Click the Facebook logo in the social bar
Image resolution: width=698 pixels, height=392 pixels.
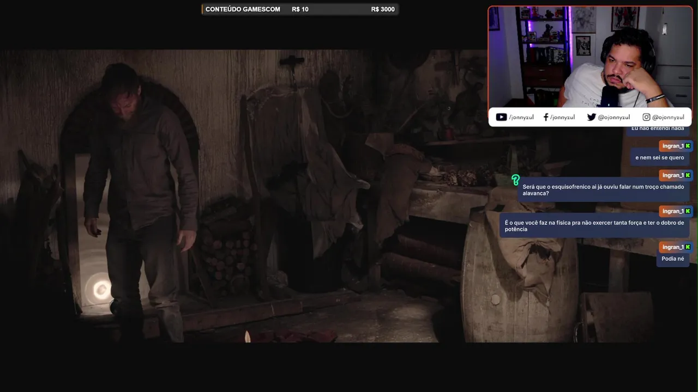[546, 117]
